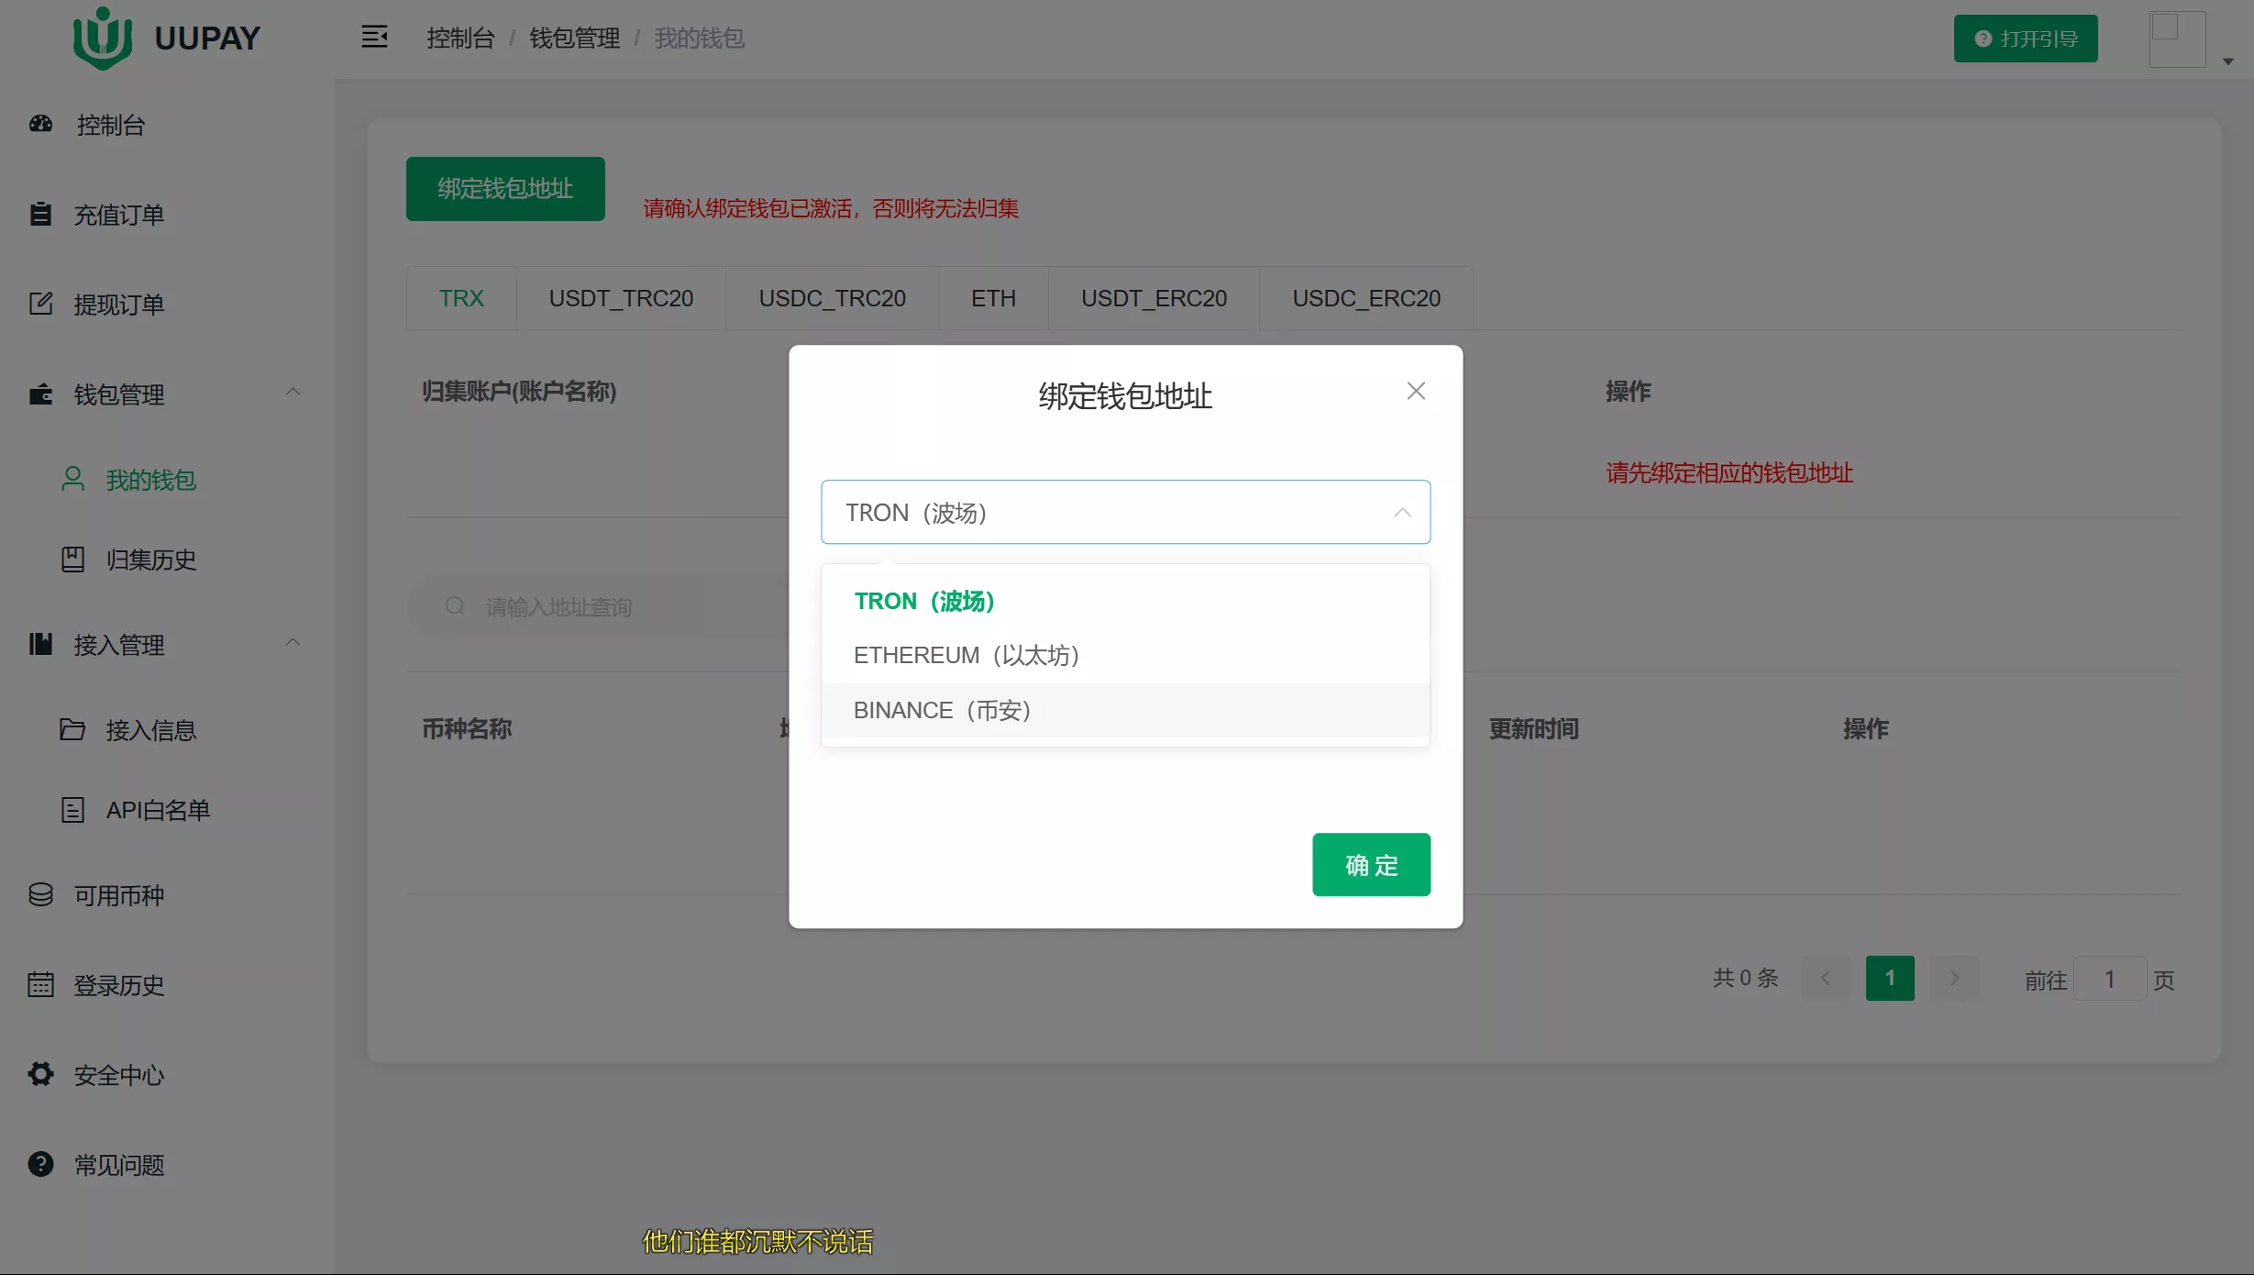Click the sidebar collapse hamburger icon
This screenshot has width=2254, height=1275.
[x=374, y=38]
